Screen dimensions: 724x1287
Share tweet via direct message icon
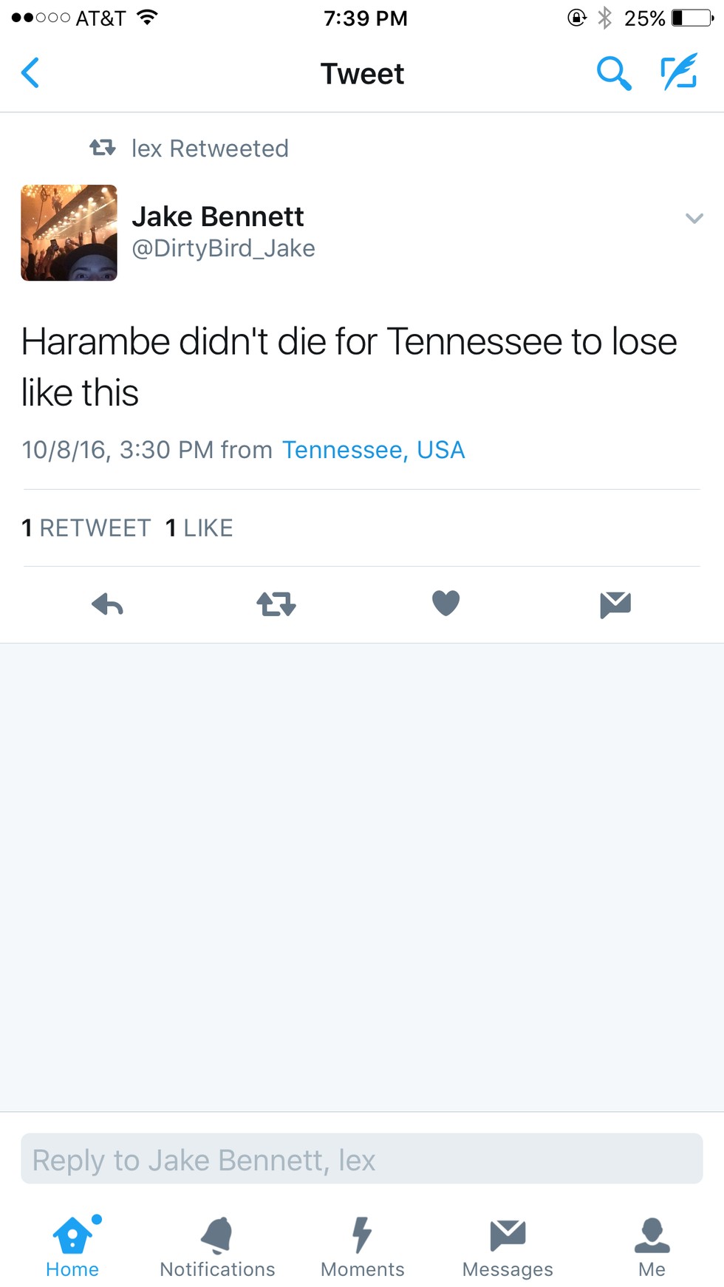point(615,604)
